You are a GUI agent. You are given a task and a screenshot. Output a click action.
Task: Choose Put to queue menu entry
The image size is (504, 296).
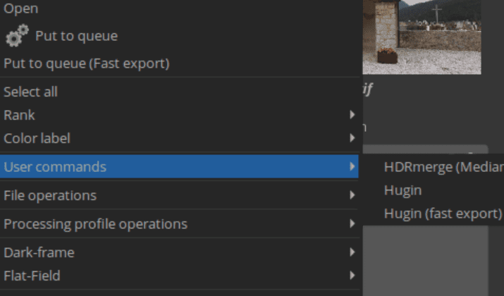pyautogui.click(x=179, y=36)
